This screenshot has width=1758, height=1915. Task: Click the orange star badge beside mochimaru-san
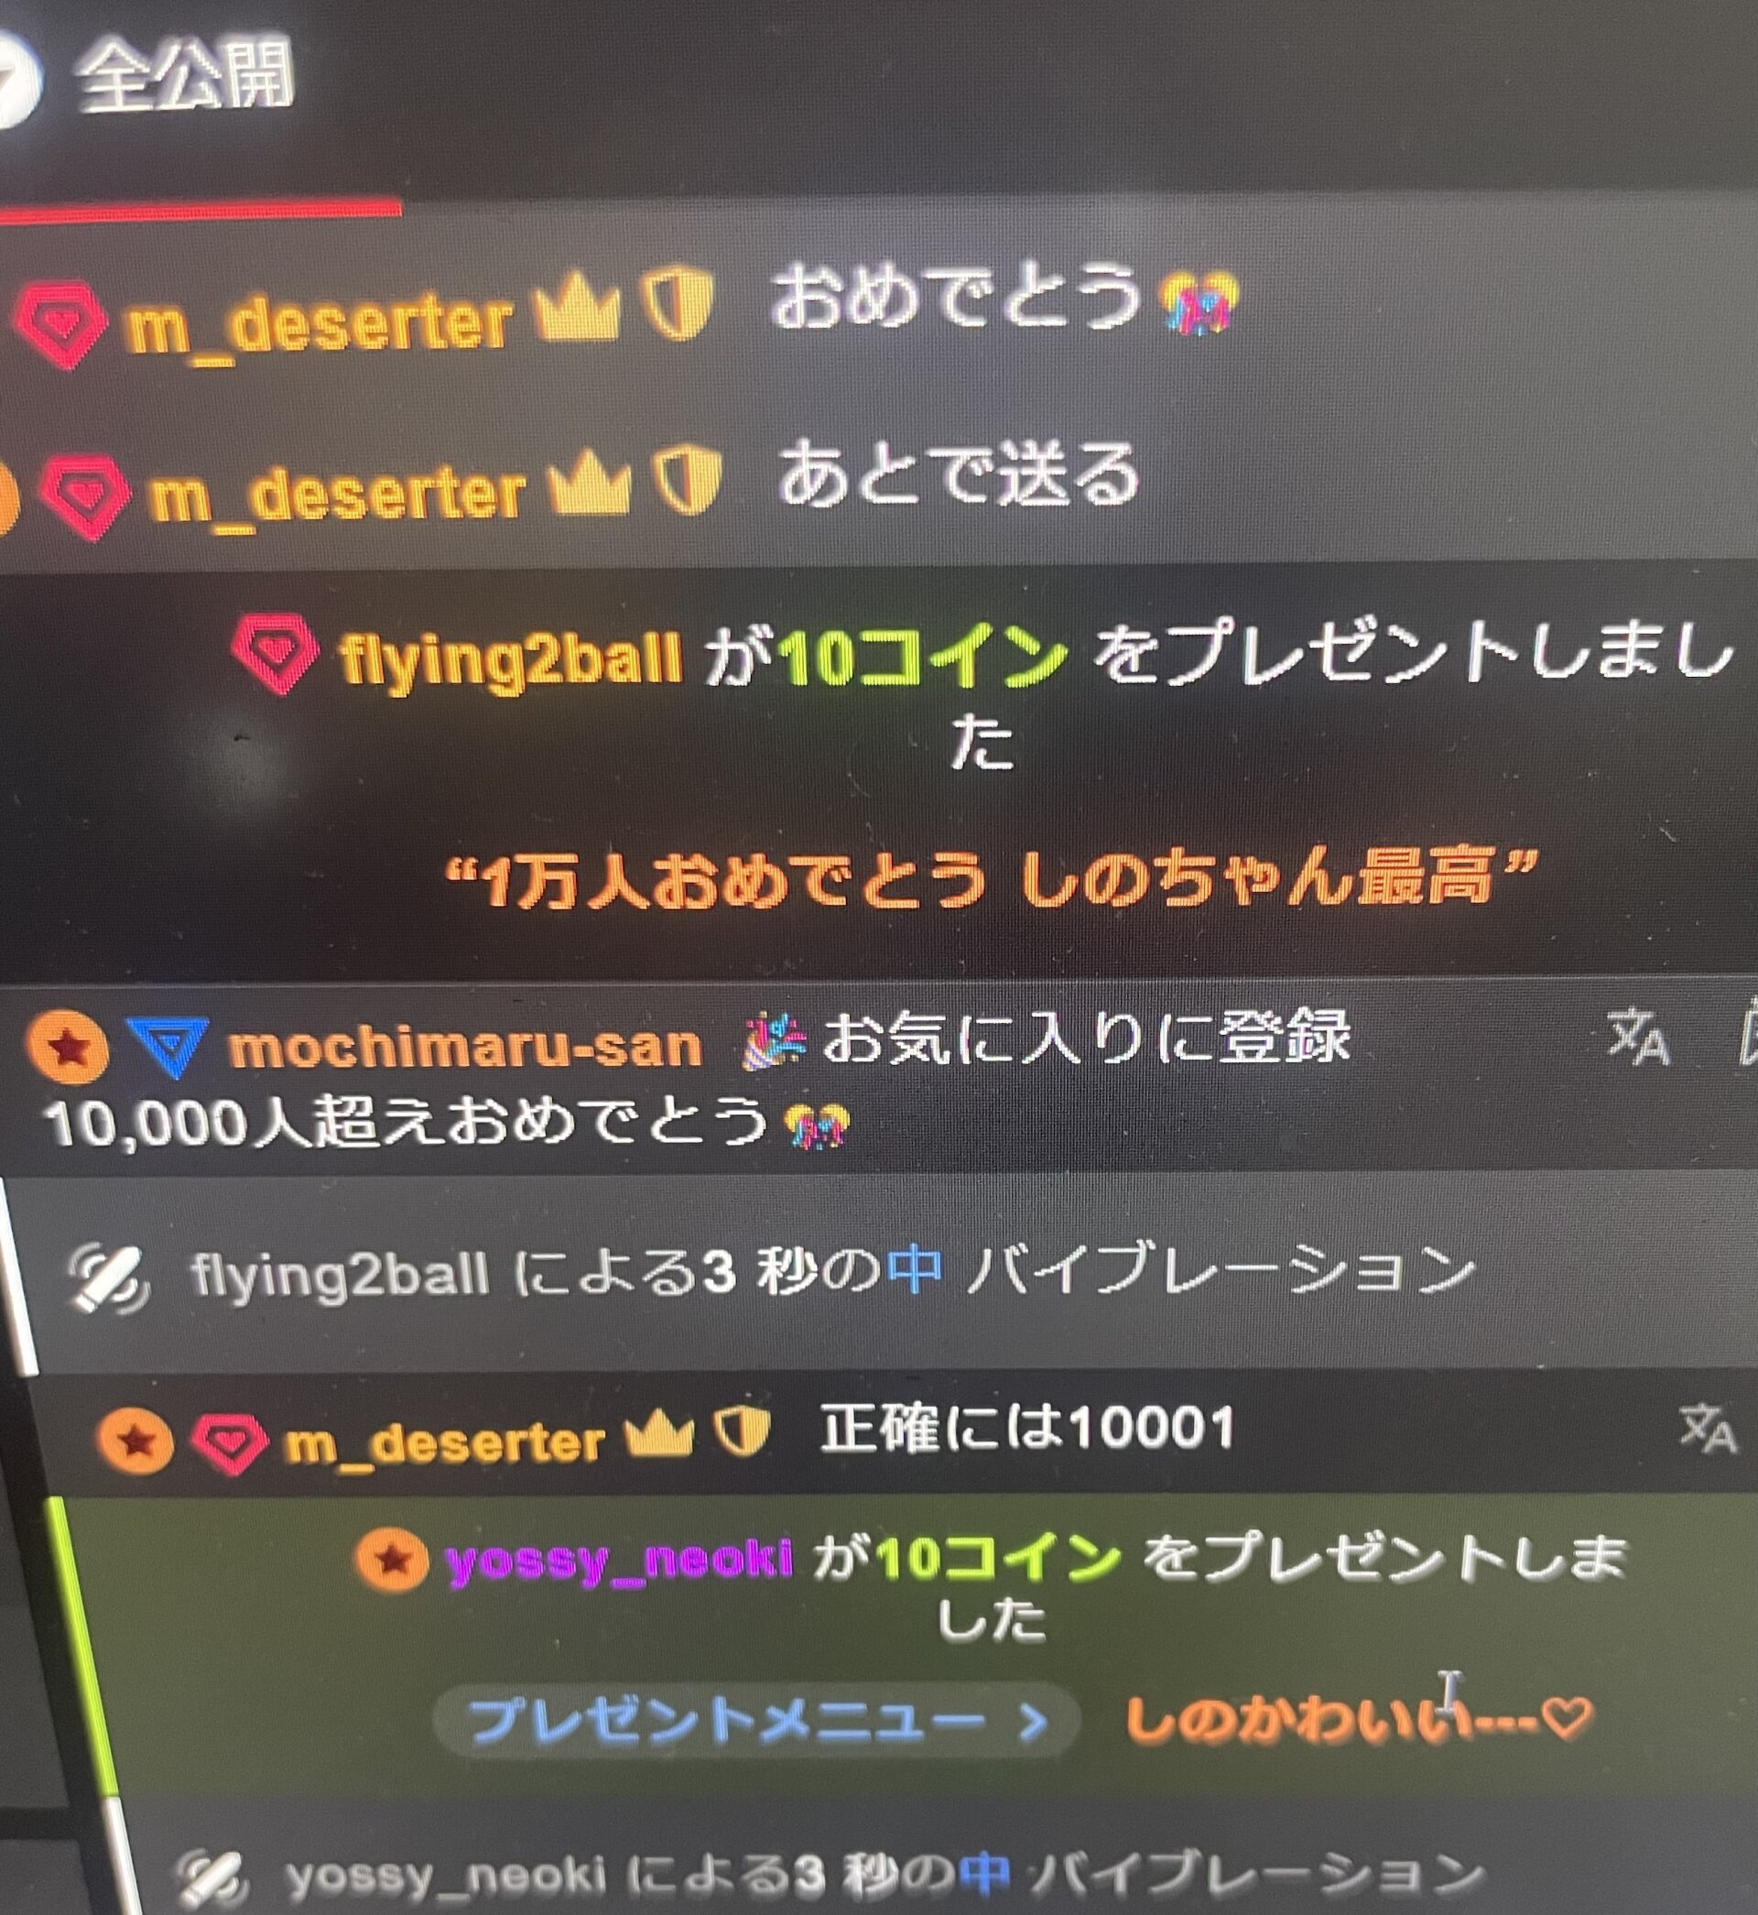[x=68, y=1048]
